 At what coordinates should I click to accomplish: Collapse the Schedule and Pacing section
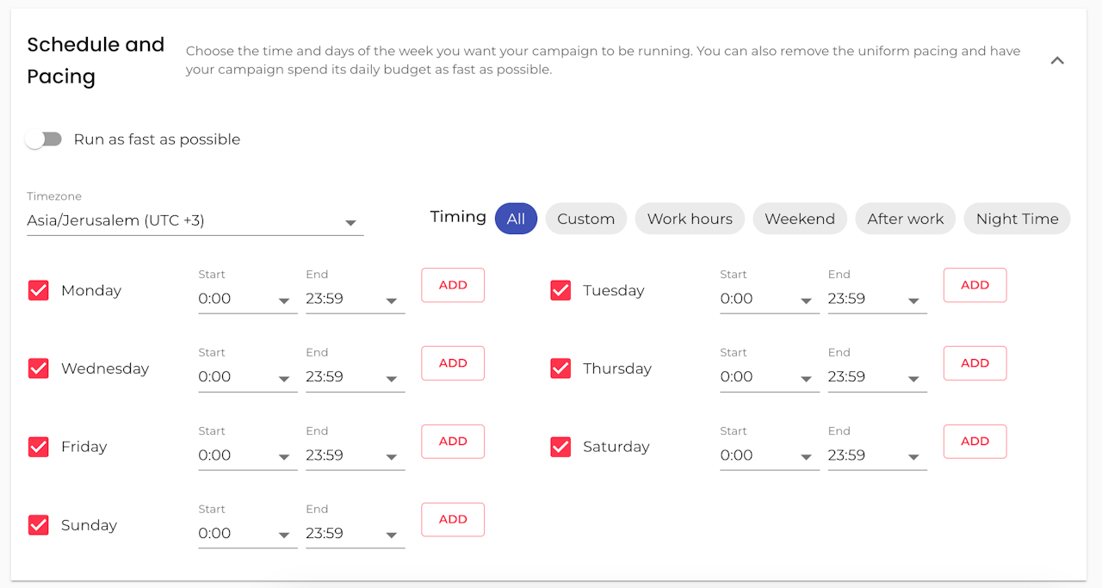[1057, 60]
